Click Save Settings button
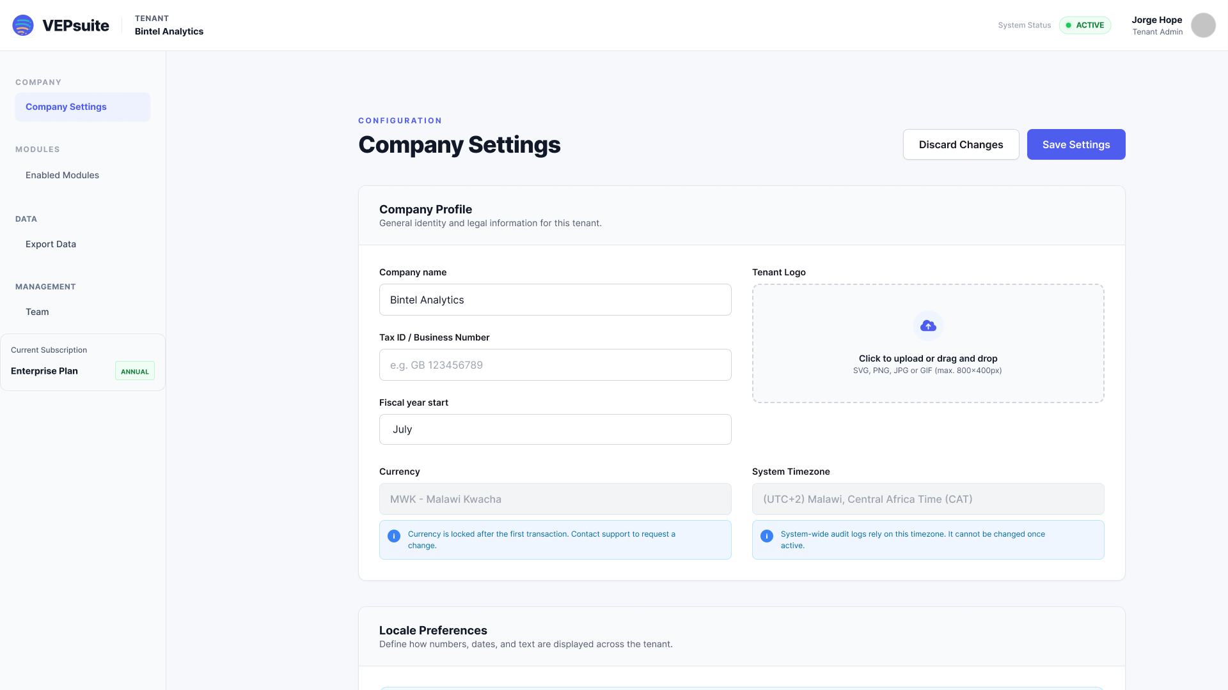Viewport: 1228px width, 690px height. pos(1076,144)
